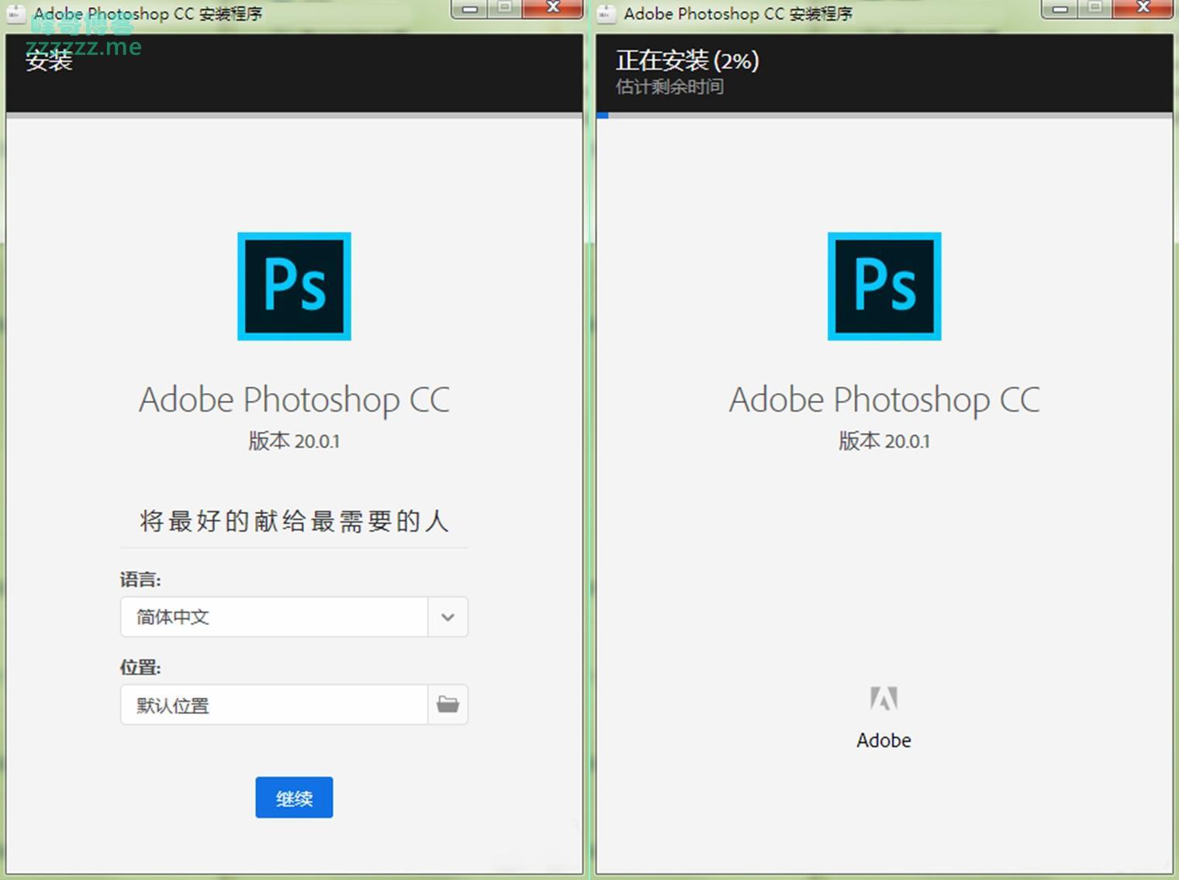This screenshot has height=880, width=1179.
Task: Minimize the window showing 正在安装
Action: (x=1060, y=9)
